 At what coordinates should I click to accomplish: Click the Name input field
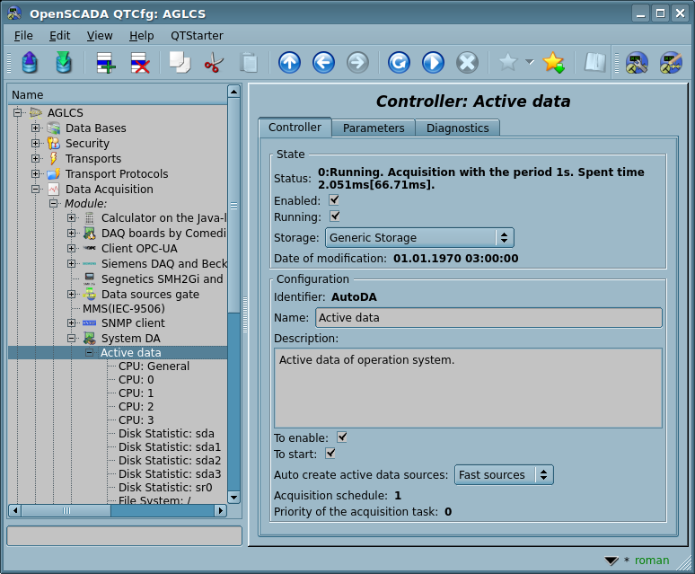[x=488, y=318]
